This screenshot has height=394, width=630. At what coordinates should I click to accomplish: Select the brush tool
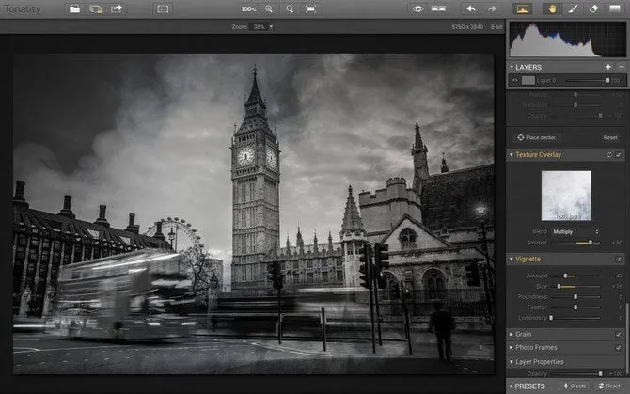(571, 8)
